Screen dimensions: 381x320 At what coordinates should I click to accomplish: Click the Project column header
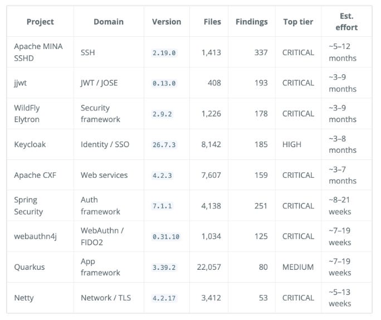coord(40,22)
